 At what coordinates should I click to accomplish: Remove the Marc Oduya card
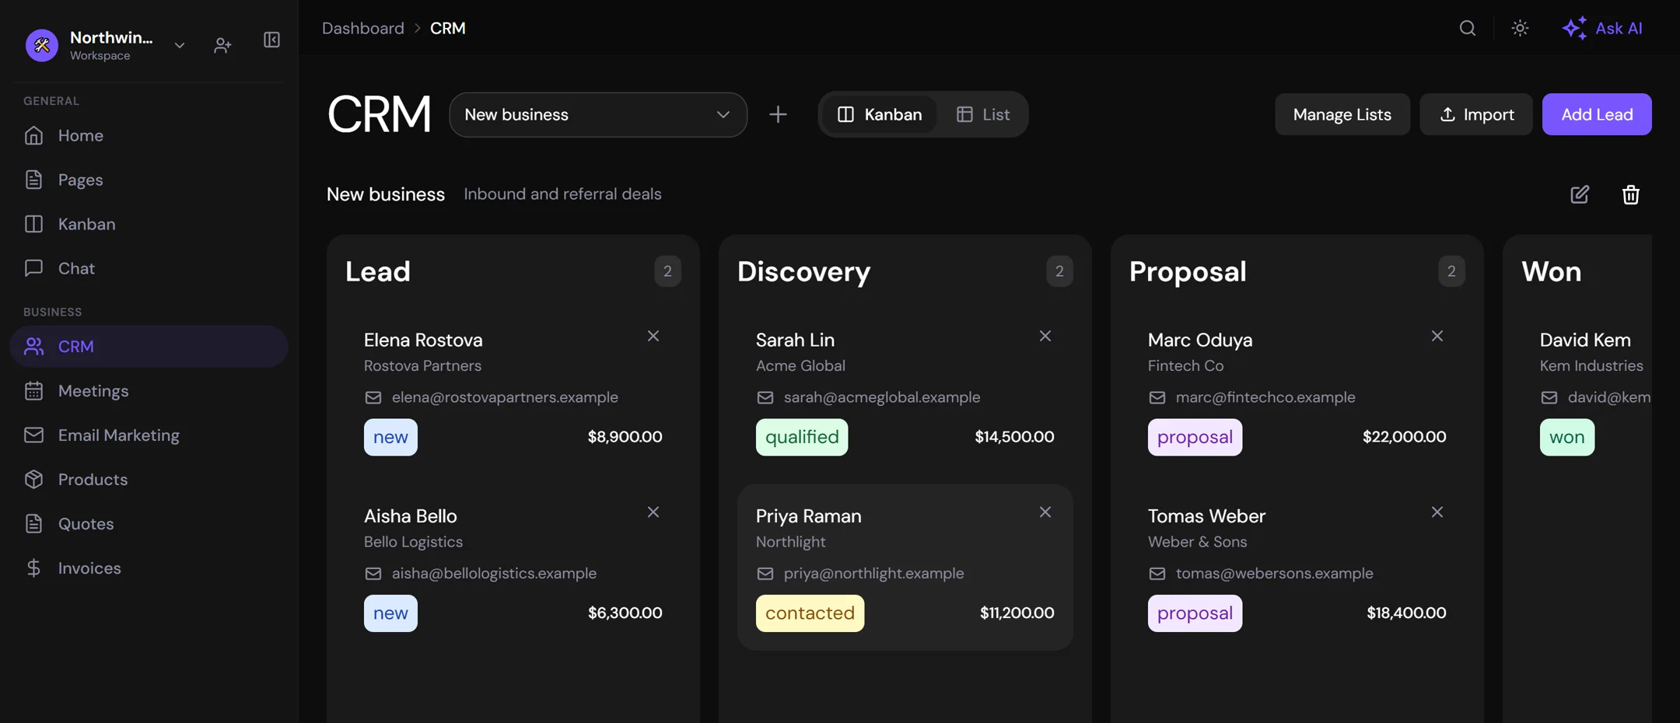pos(1437,336)
